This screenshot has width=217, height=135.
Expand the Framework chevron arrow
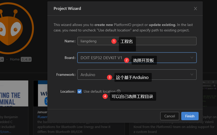point(192,75)
